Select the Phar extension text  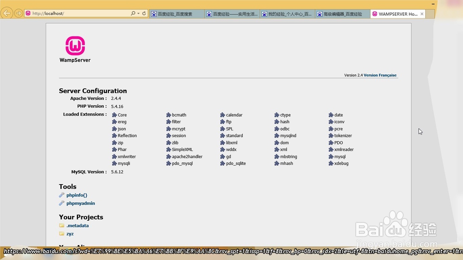pyautogui.click(x=122, y=149)
